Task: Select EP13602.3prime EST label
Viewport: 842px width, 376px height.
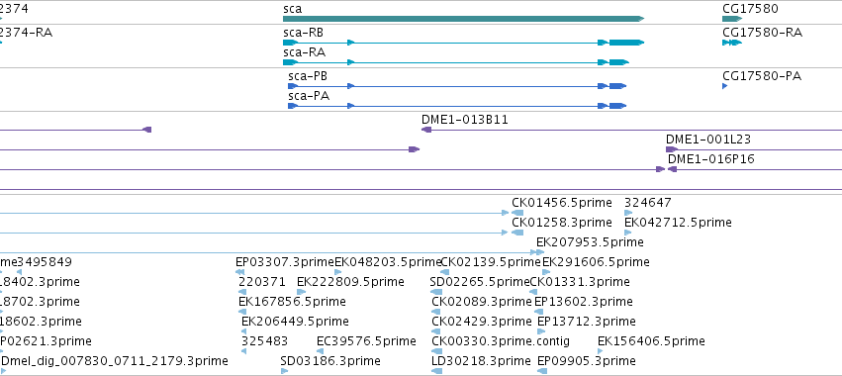Action: point(583,302)
